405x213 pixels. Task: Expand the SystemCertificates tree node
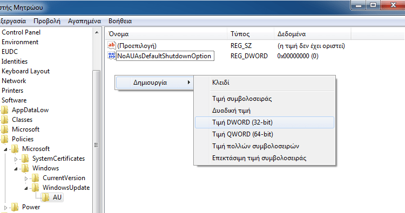click(16, 159)
